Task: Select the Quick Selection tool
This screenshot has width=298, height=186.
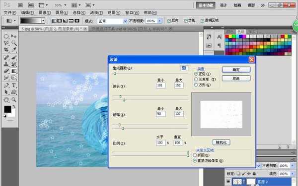Action: (14, 43)
